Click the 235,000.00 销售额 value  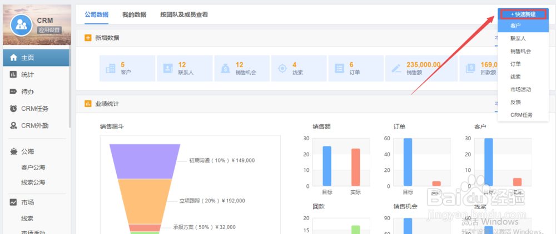click(x=423, y=65)
